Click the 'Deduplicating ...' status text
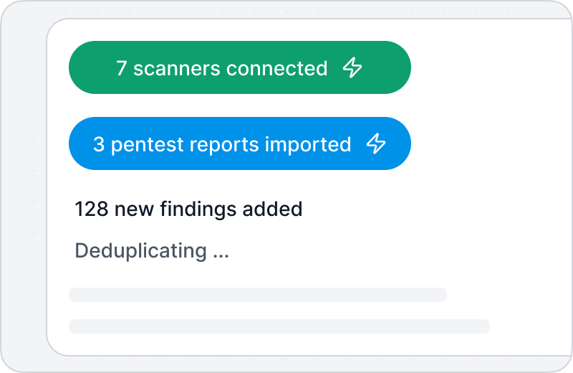The height and width of the screenshot is (373, 573). coord(152,251)
